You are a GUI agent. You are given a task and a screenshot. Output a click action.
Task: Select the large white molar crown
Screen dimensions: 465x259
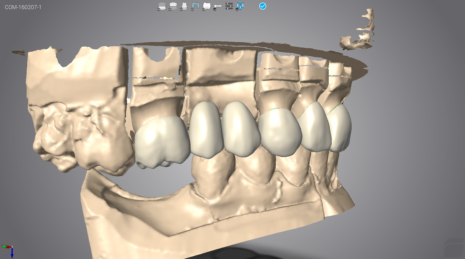[x=162, y=142]
